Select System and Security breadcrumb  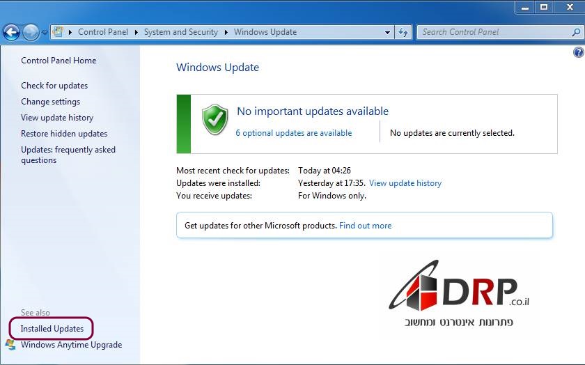coord(180,32)
